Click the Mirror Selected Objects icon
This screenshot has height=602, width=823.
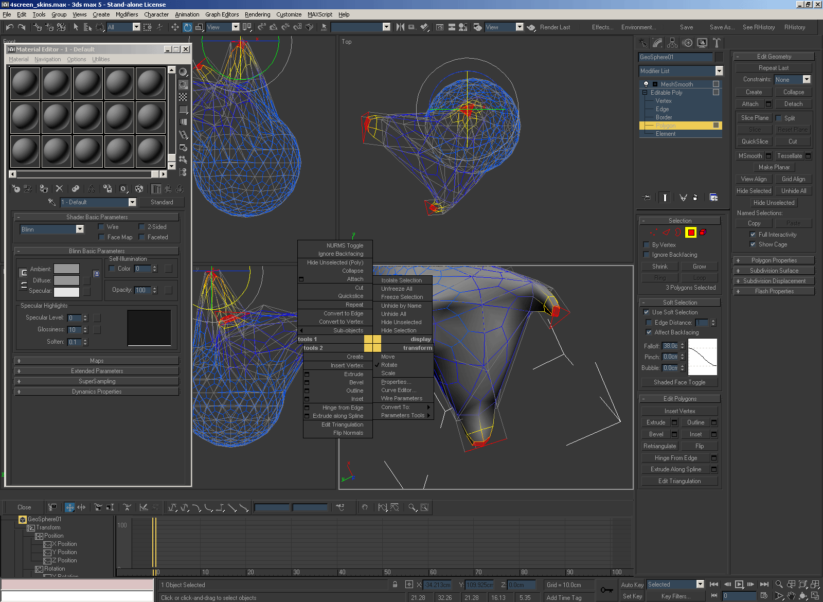click(400, 27)
